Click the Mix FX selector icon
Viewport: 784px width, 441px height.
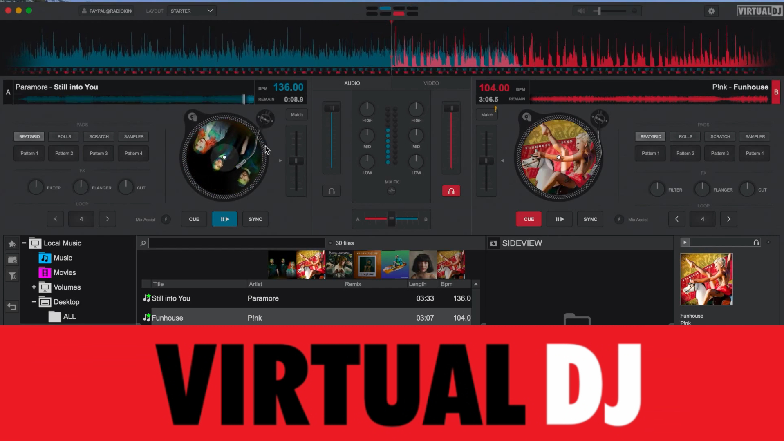(x=392, y=191)
